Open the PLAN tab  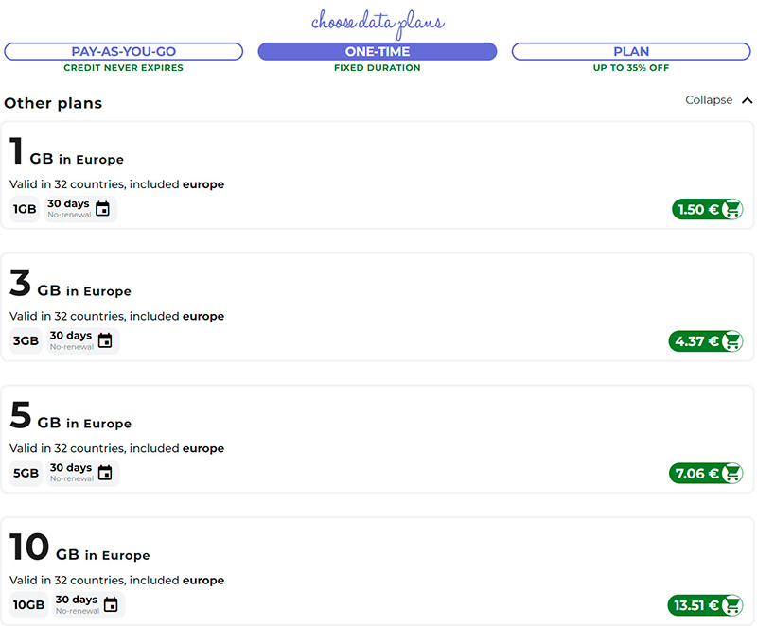point(631,51)
